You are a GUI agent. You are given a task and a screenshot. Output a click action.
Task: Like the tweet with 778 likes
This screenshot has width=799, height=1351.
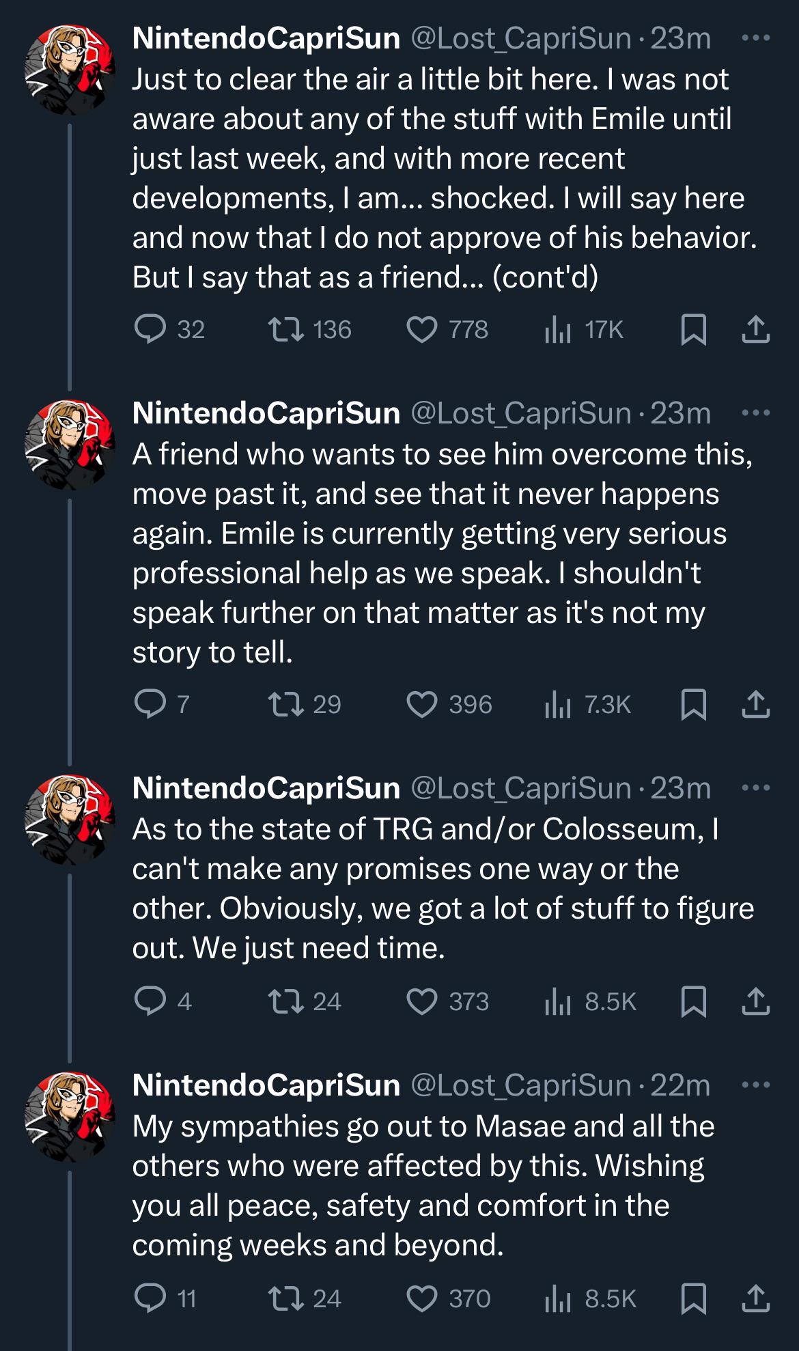pyautogui.click(x=422, y=330)
